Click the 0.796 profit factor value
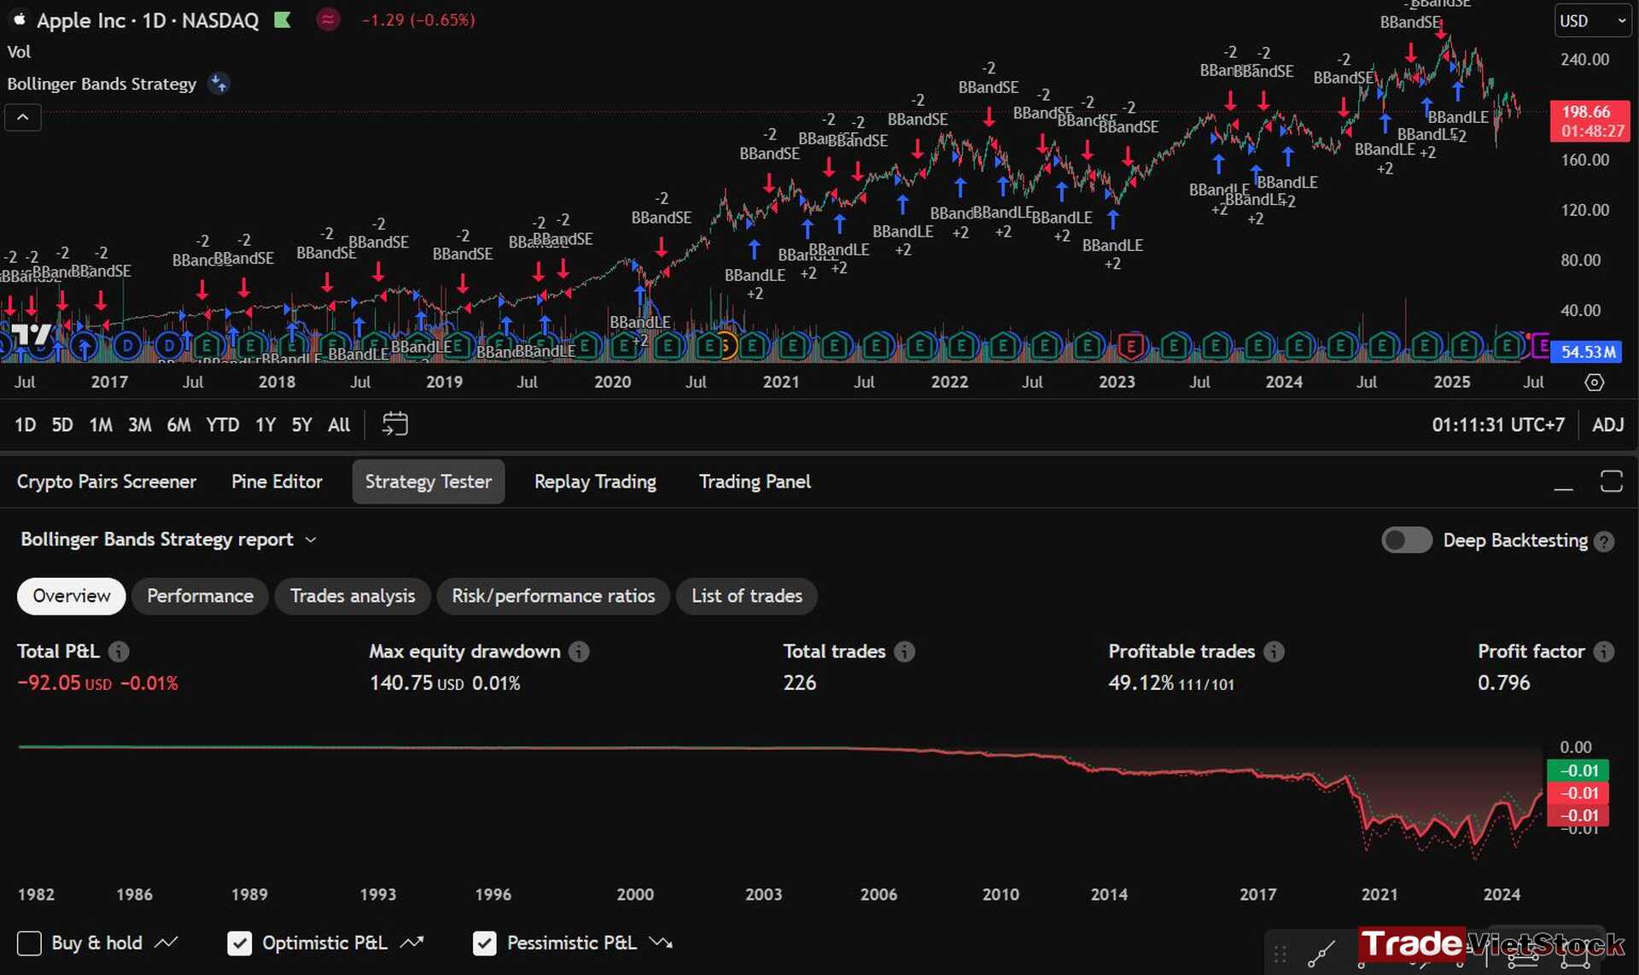The height and width of the screenshot is (975, 1639). [x=1504, y=683]
